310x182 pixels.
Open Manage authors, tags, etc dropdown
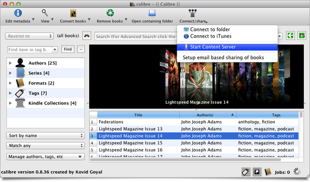point(46,156)
